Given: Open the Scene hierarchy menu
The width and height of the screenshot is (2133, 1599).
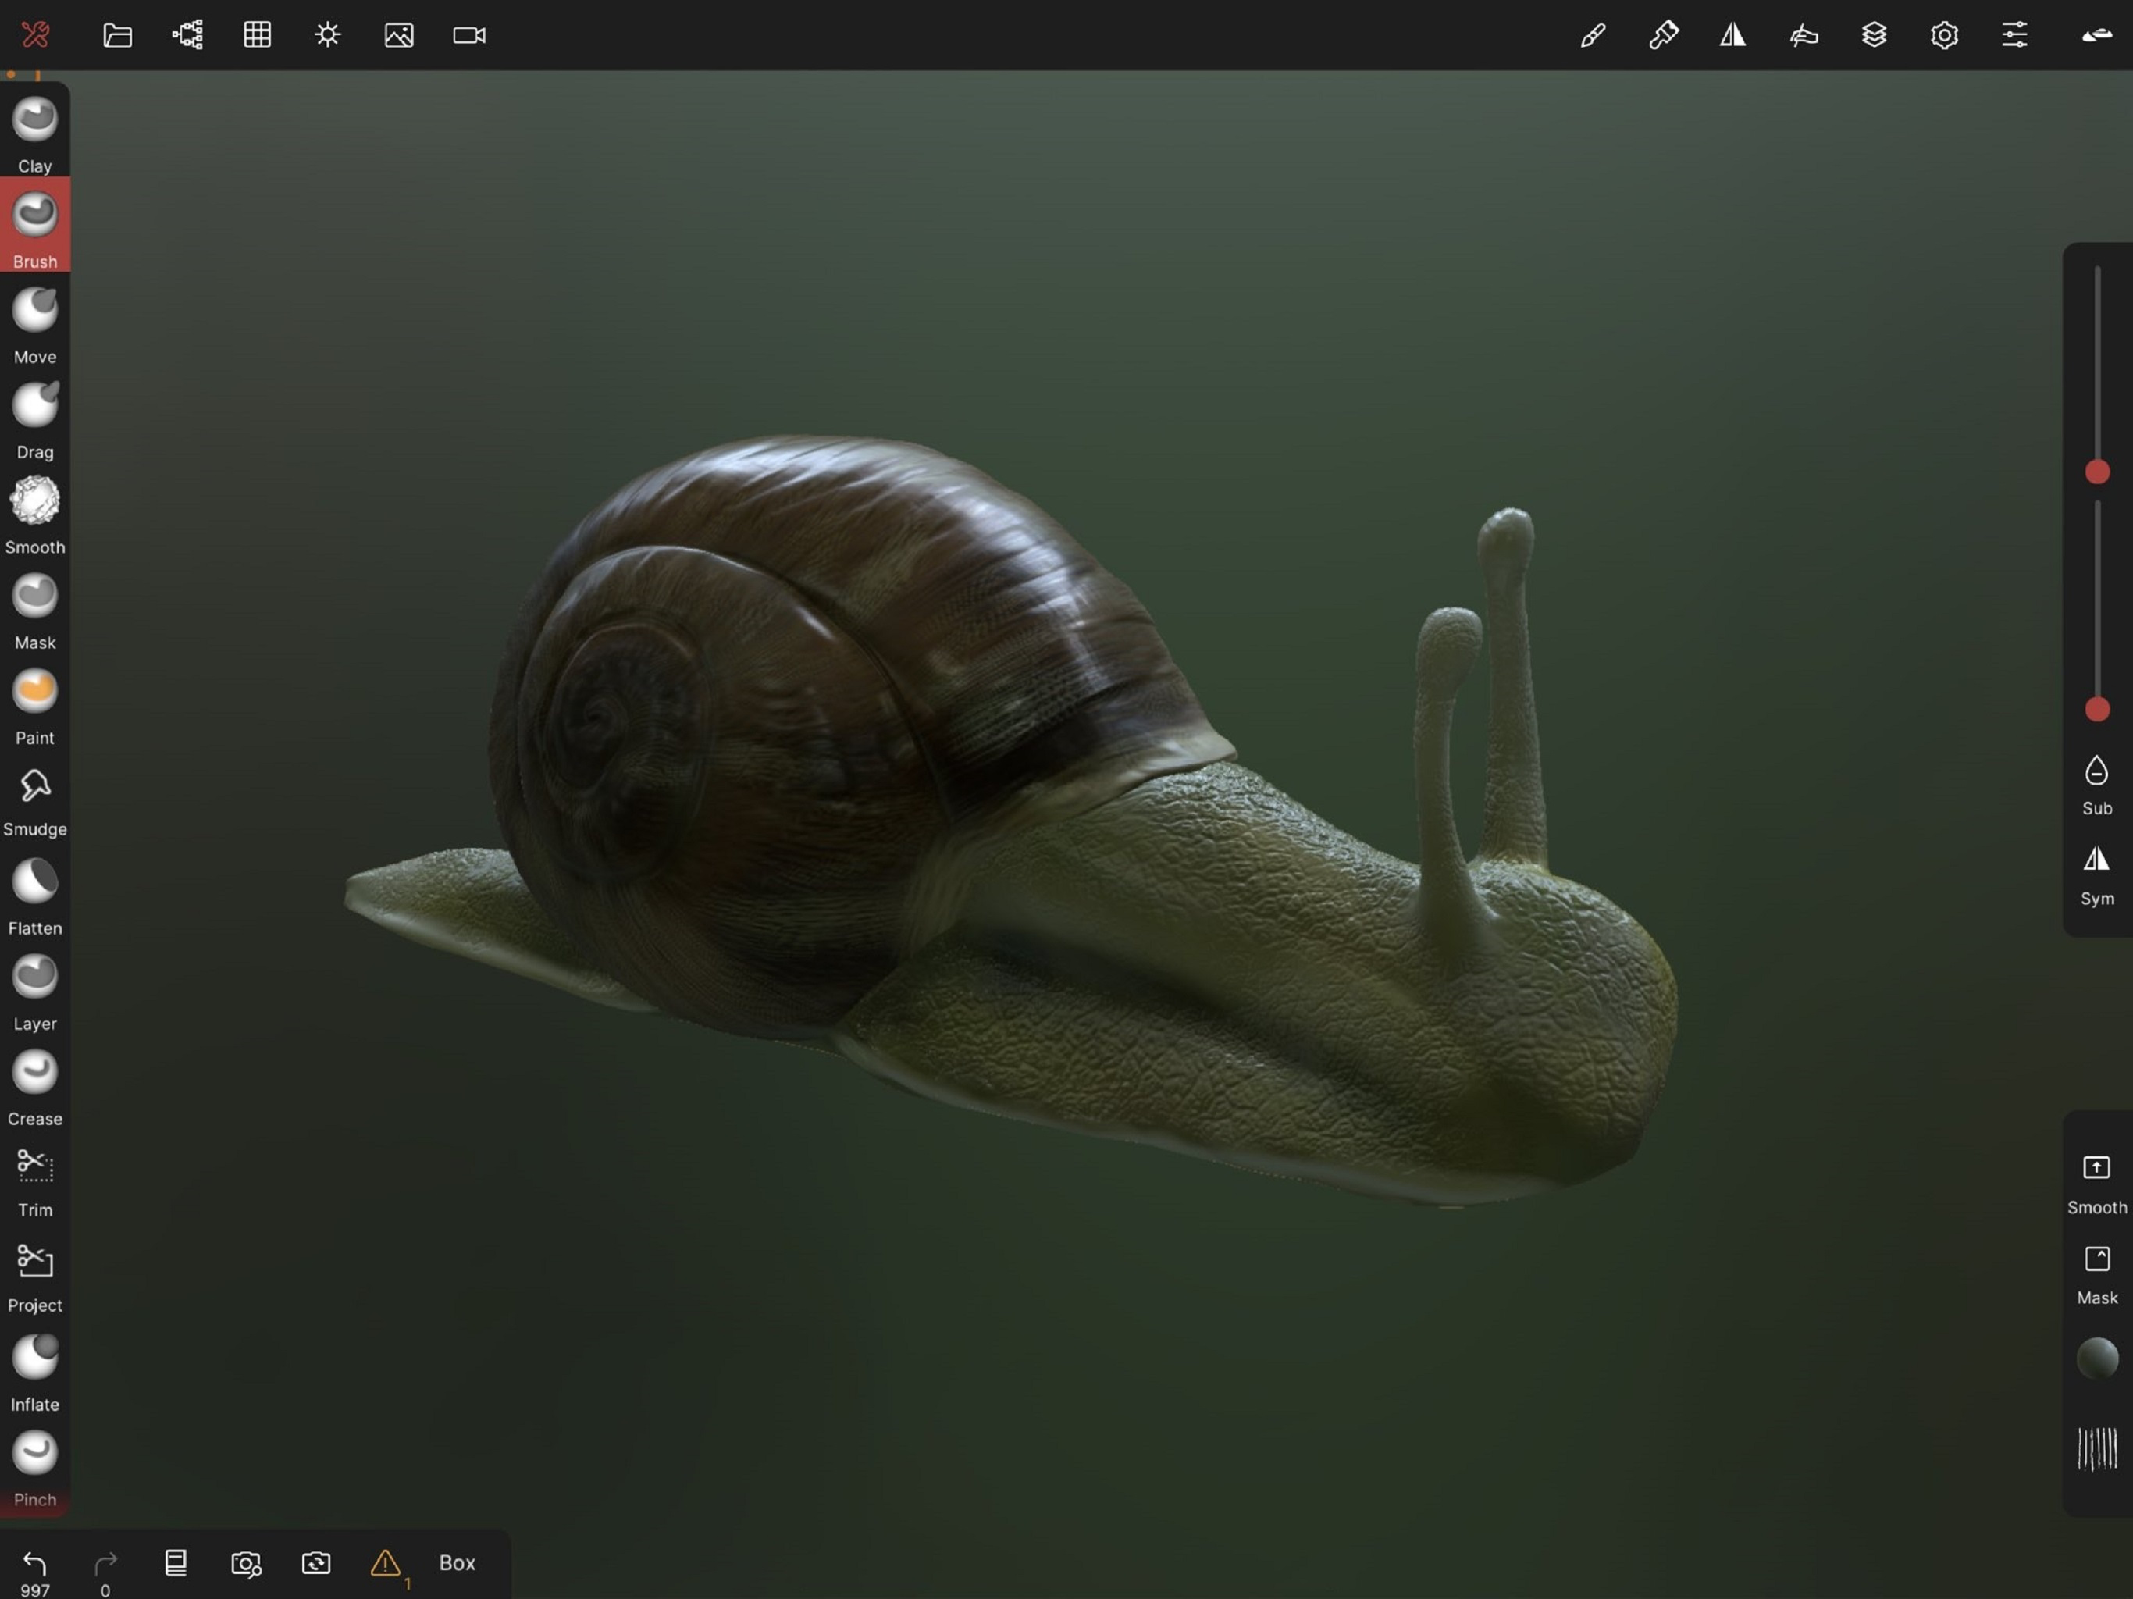Looking at the screenshot, I should pyautogui.click(x=187, y=36).
